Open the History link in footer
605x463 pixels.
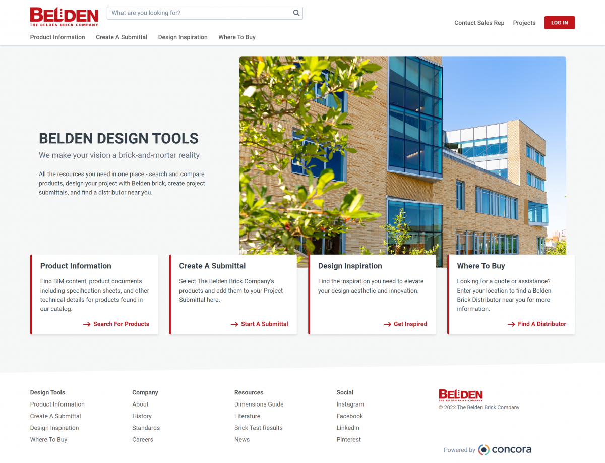pyautogui.click(x=142, y=416)
